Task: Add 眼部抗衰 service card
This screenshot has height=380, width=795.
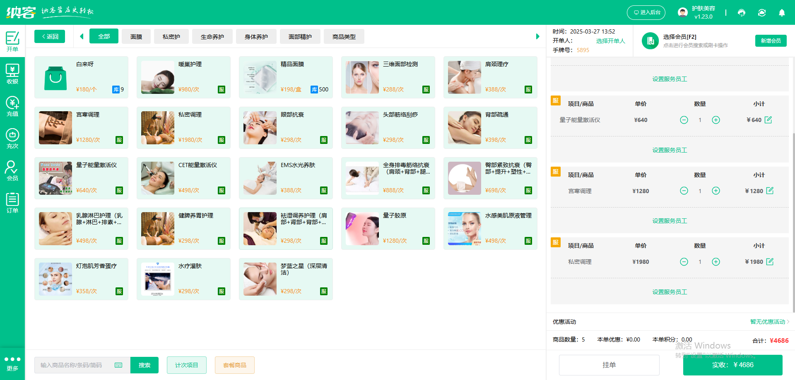Action: click(286, 128)
